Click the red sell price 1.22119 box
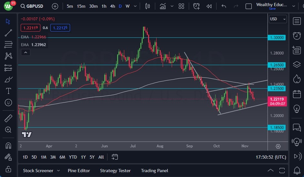Image resolution: width=304 pixels, height=177 pixels. 30,28
